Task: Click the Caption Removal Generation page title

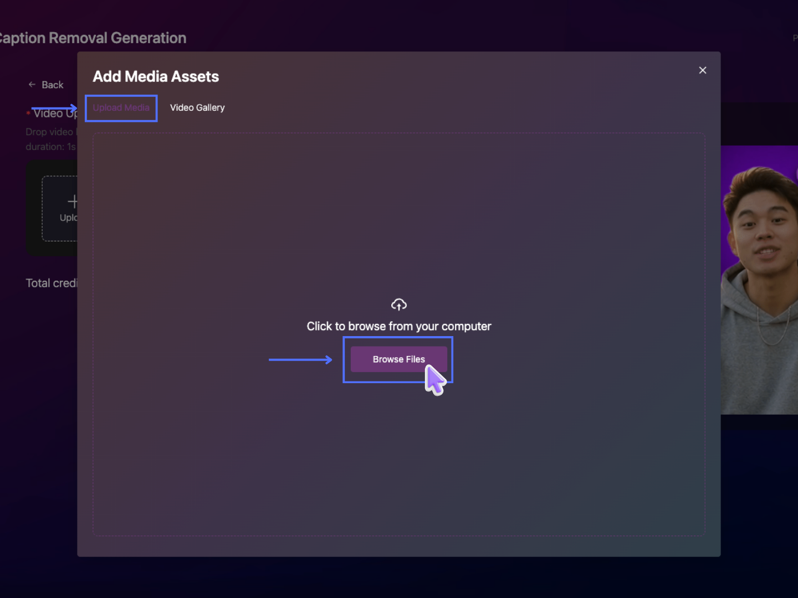Action: tap(93, 38)
